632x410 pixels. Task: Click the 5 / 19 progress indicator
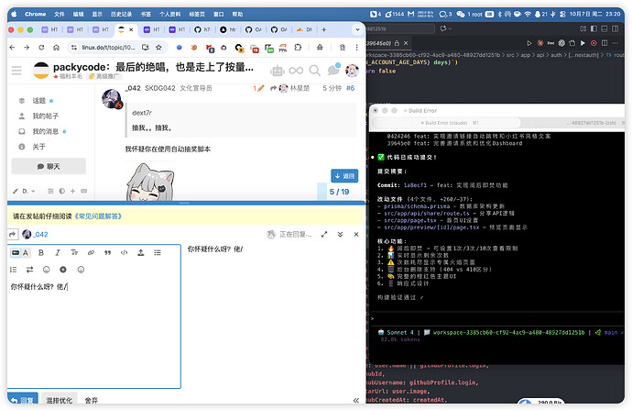pyautogui.click(x=340, y=192)
